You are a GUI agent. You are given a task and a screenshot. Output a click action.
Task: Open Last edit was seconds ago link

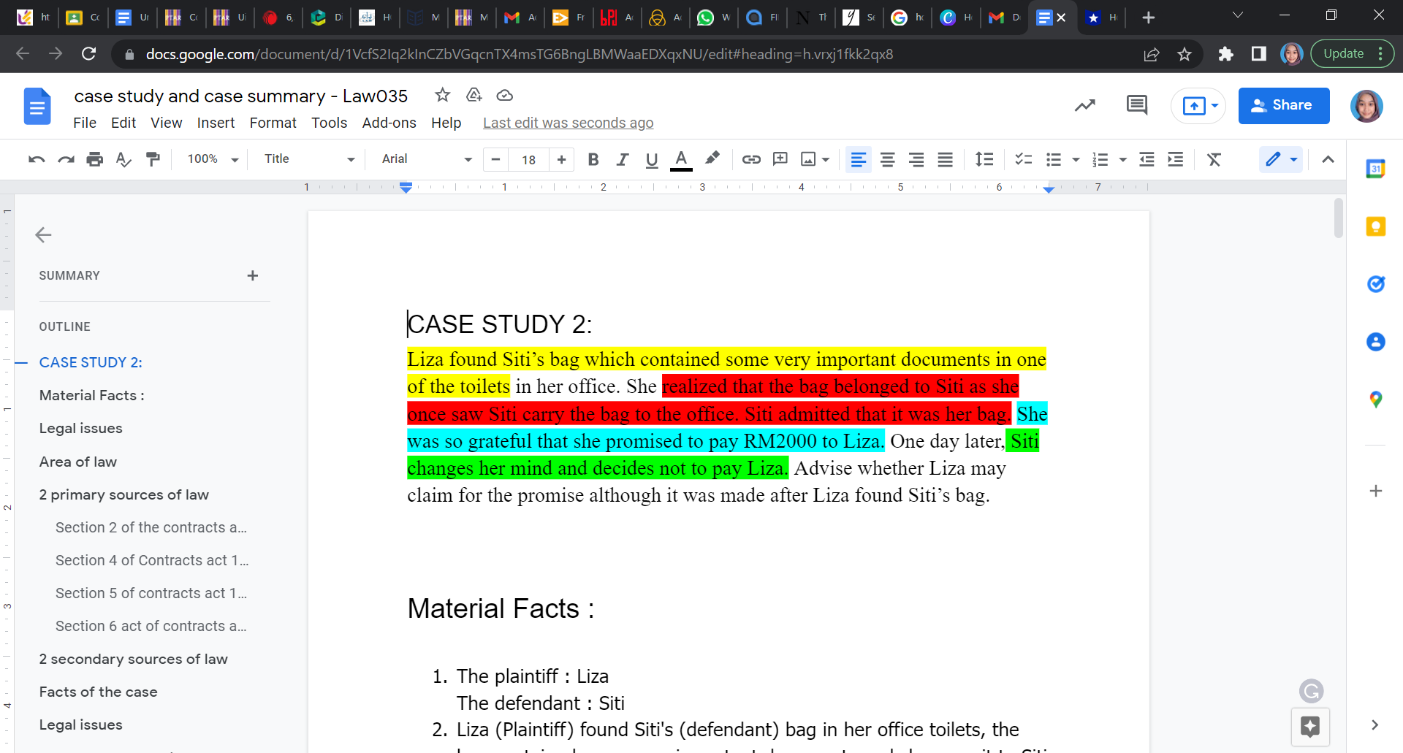pos(569,123)
